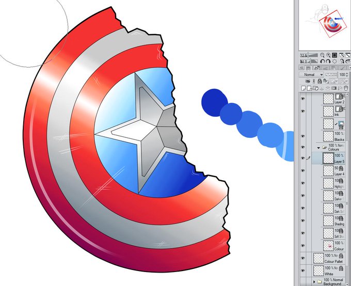The image size is (351, 286).
Task: Create layer mask icon
Action: tap(334, 88)
